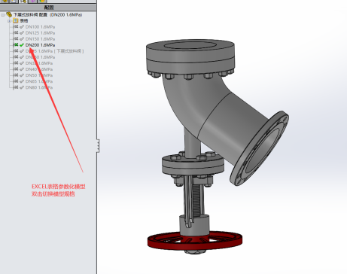Select the threaded valve stem

[x=196, y=201]
